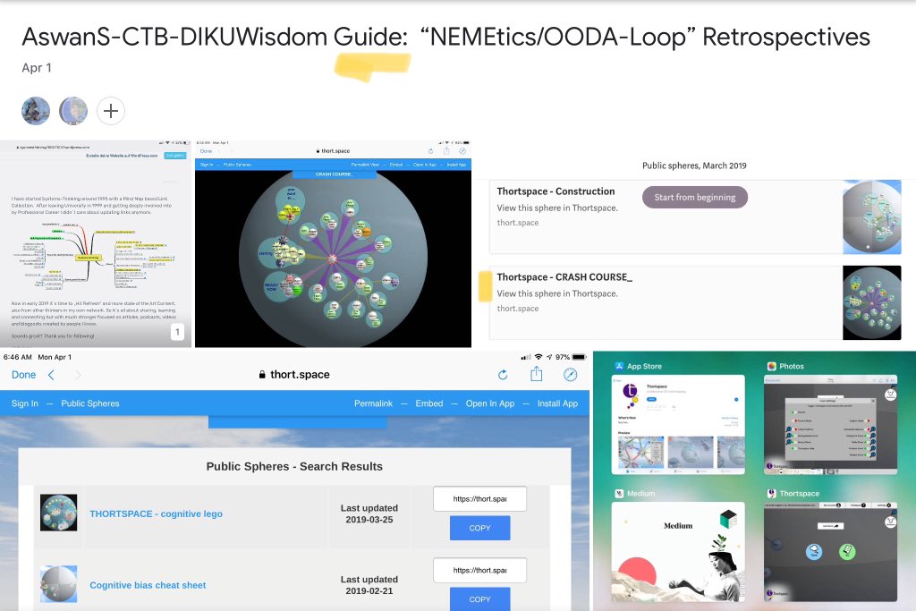Select the Photos card in the app switcher

click(x=830, y=425)
